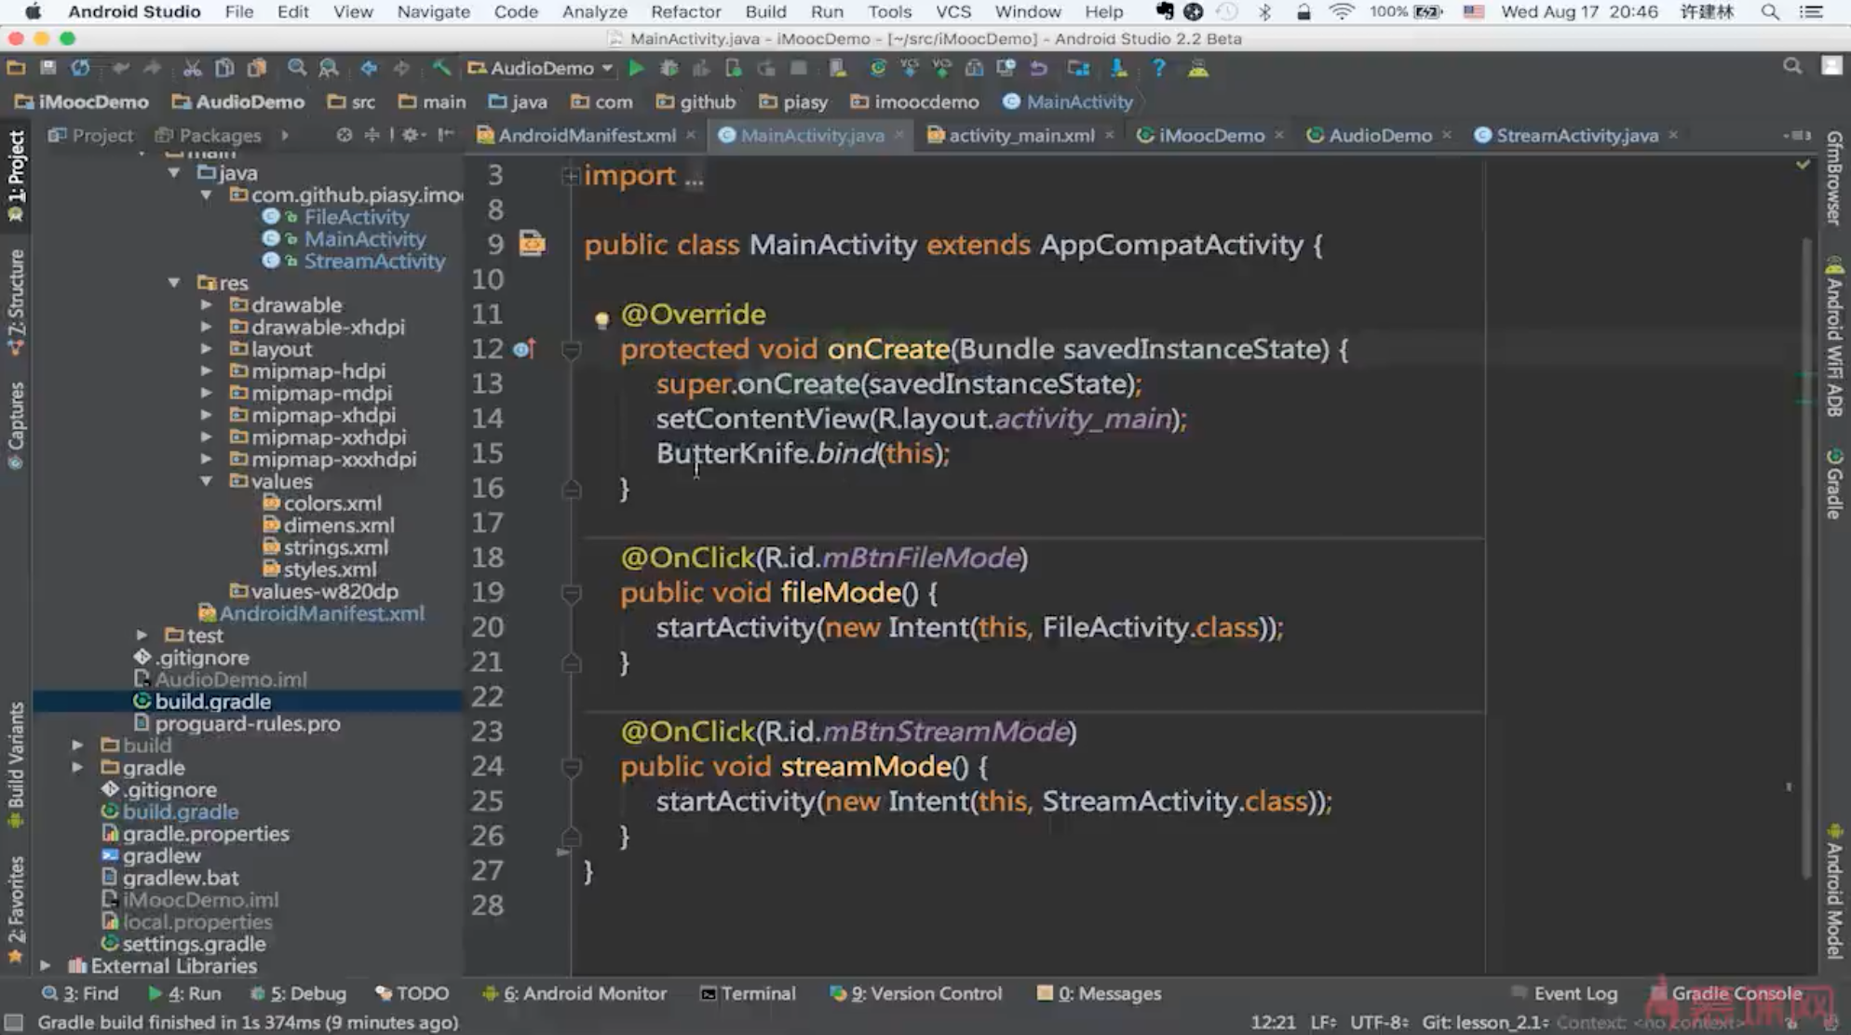Switch to activity_main.xml editor tab
The width and height of the screenshot is (1851, 1035).
(x=1021, y=135)
